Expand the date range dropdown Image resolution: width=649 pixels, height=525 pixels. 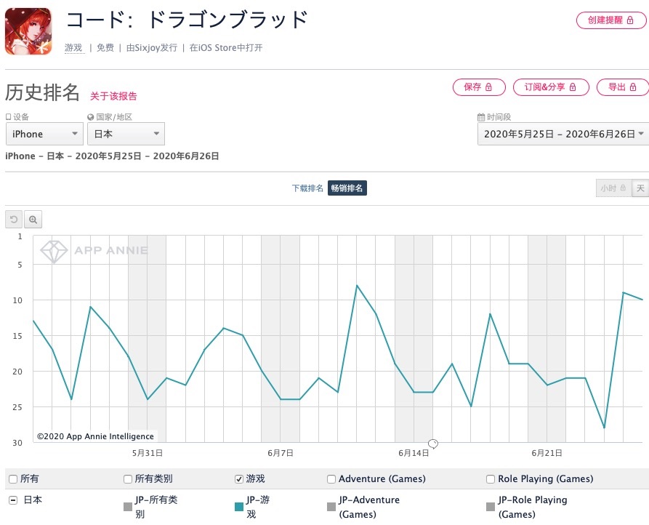tap(563, 134)
